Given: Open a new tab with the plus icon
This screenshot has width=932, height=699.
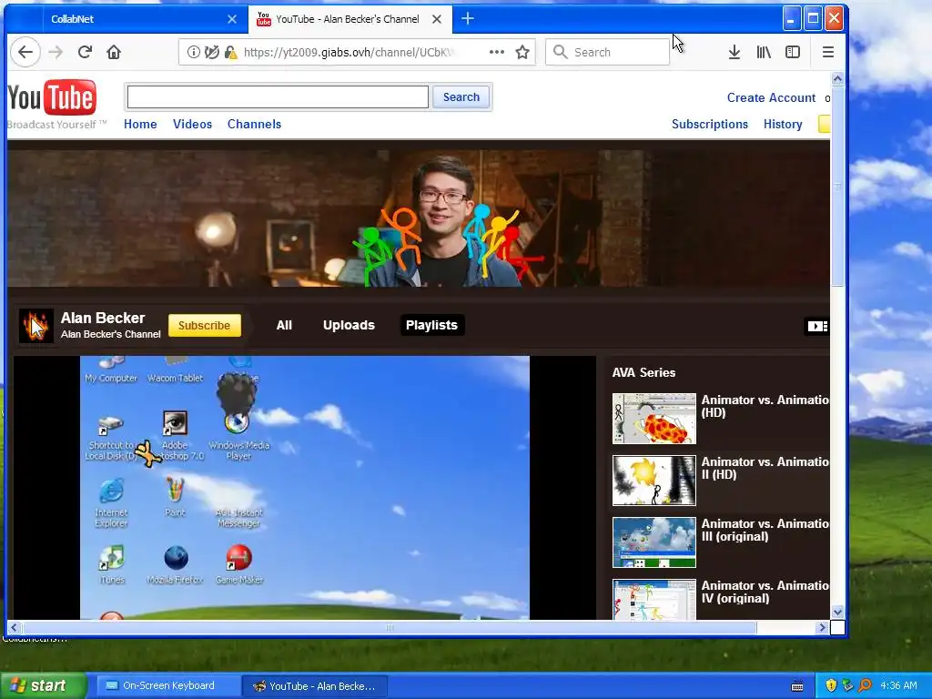Looking at the screenshot, I should click(468, 18).
